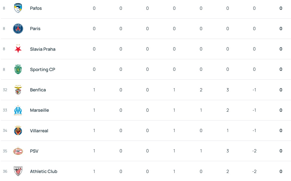Click the Villarreal yellow crest
Viewport: 291px width, 181px height.
(18, 131)
